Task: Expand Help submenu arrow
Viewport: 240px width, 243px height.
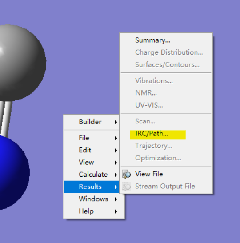Action: point(116,211)
